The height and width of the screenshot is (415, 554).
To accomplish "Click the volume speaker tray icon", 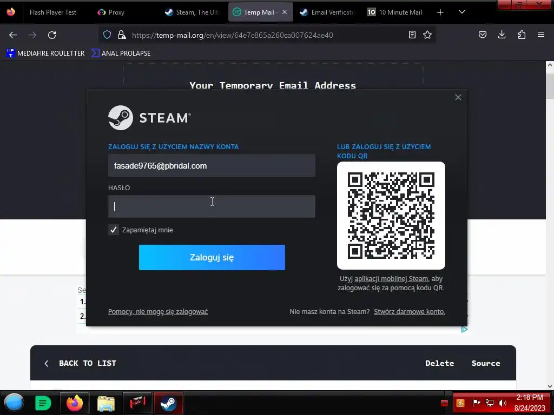I will 503,403.
